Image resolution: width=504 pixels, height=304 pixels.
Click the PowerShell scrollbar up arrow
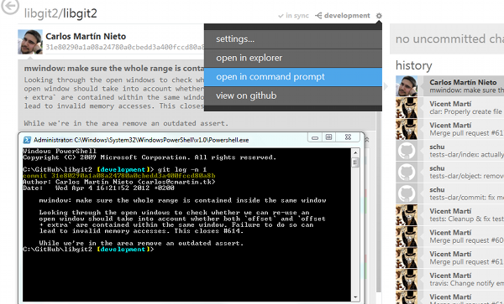[355, 152]
